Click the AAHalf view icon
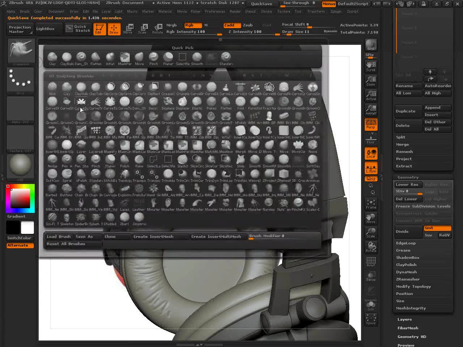This screenshot has width=463, height=347. coord(371,110)
